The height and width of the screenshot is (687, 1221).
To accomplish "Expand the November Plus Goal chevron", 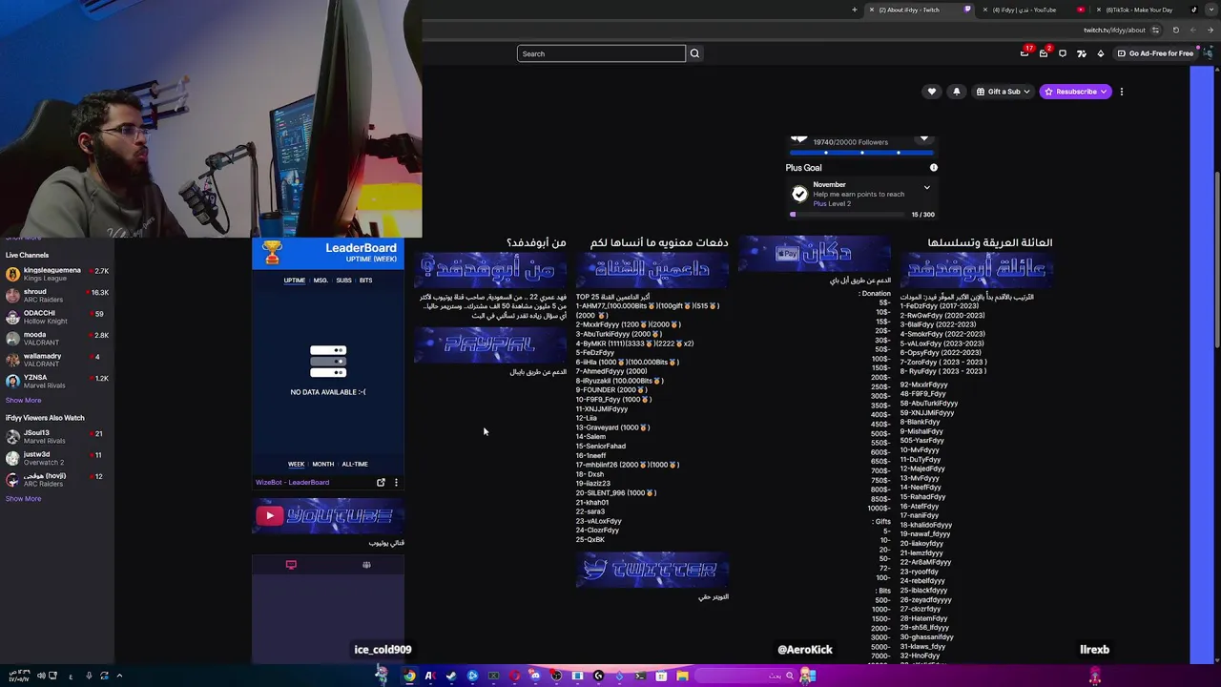I will [926, 188].
